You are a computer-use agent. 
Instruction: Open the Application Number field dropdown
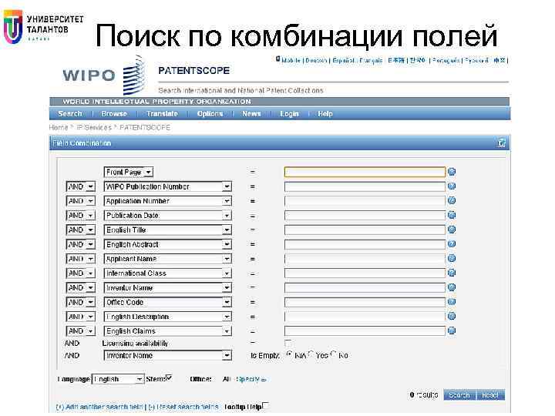pyautogui.click(x=168, y=201)
